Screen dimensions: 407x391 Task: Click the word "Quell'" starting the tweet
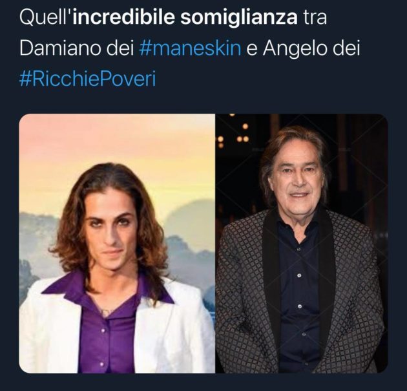coord(46,17)
